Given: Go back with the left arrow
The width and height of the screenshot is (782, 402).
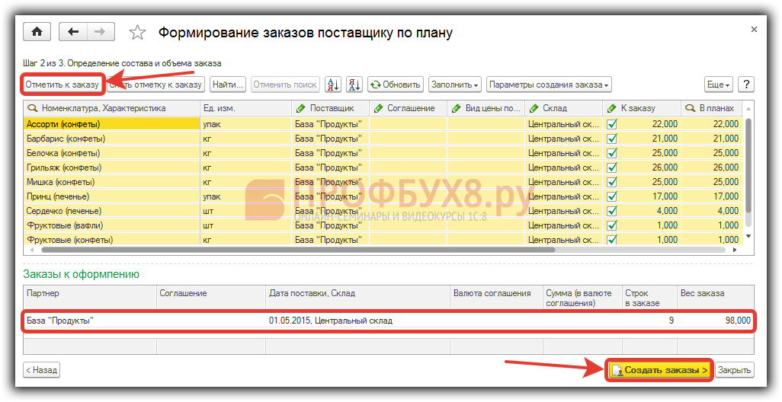Looking at the screenshot, I should point(74,32).
